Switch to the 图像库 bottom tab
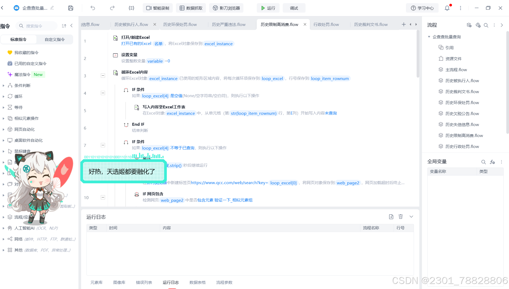Viewport: 509px width, 289px height. (x=119, y=282)
